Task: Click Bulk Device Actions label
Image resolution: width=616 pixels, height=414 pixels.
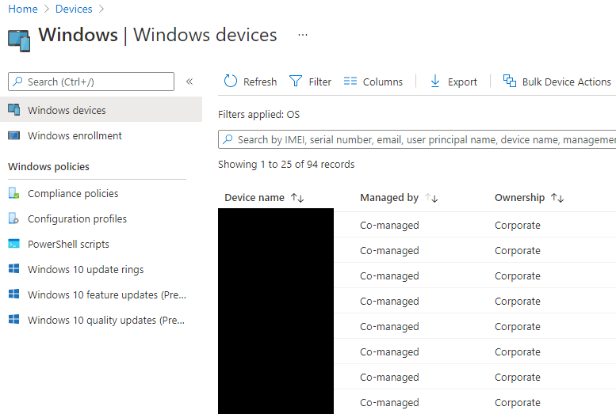Action: point(567,82)
